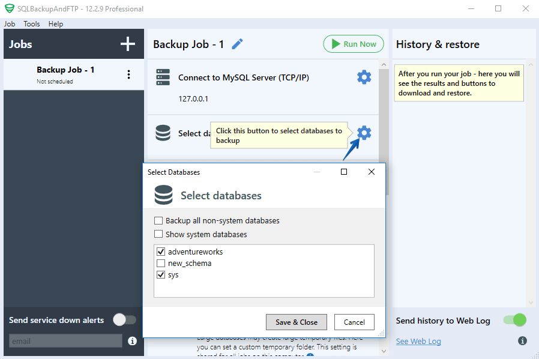539x359 pixels.
Task: Click database stack icon in main panel
Action: (163, 133)
